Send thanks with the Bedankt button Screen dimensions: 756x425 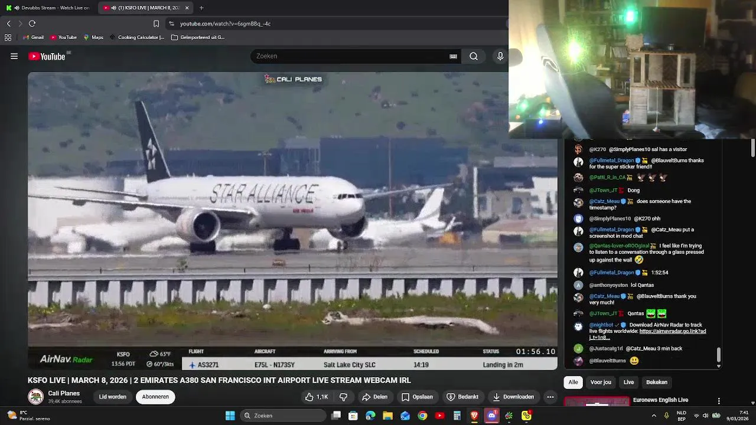(x=462, y=397)
